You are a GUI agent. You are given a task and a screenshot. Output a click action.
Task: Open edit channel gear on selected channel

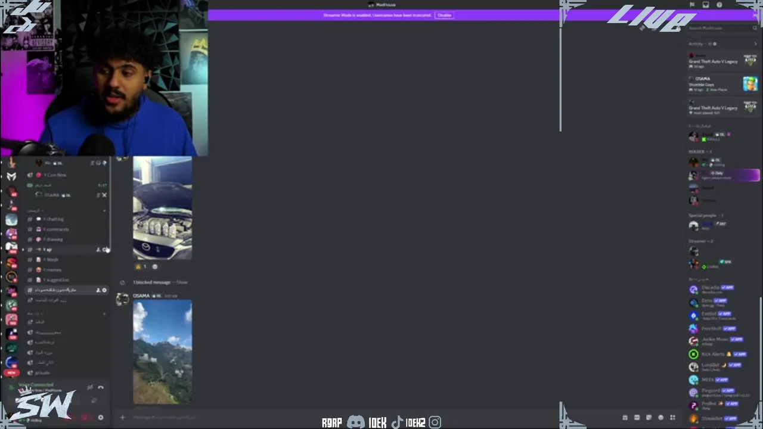(x=104, y=290)
